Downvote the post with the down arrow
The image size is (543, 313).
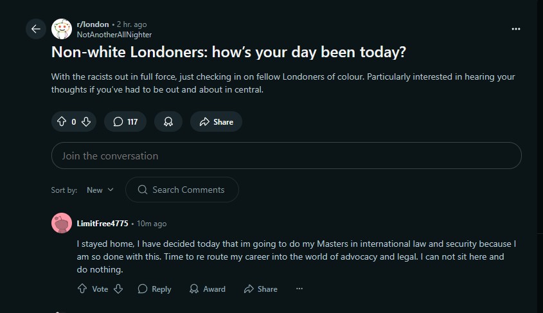pyautogui.click(x=86, y=121)
